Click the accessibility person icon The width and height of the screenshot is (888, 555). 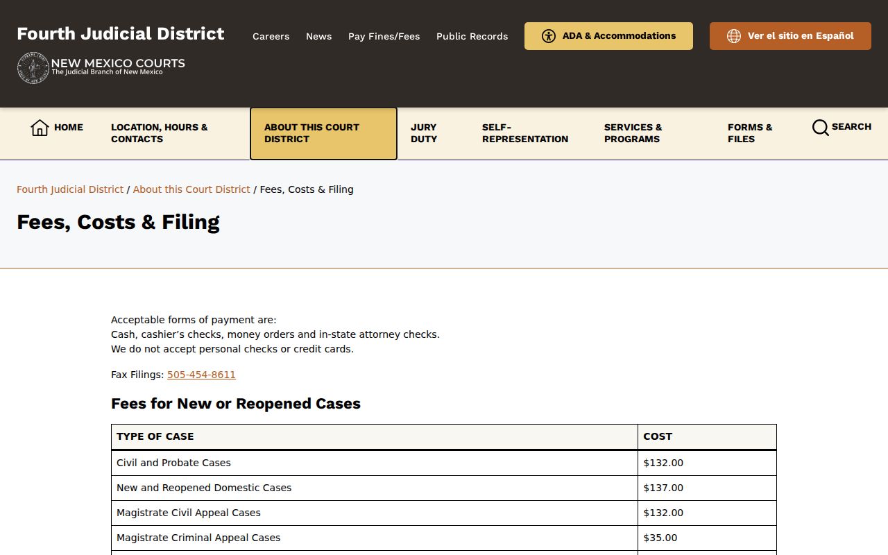tap(549, 36)
